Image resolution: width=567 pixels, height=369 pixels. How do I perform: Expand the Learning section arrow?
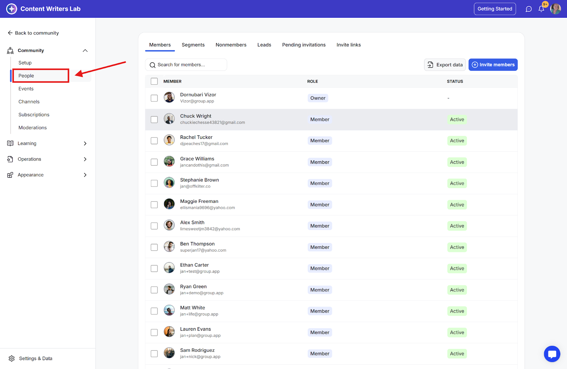click(x=85, y=144)
